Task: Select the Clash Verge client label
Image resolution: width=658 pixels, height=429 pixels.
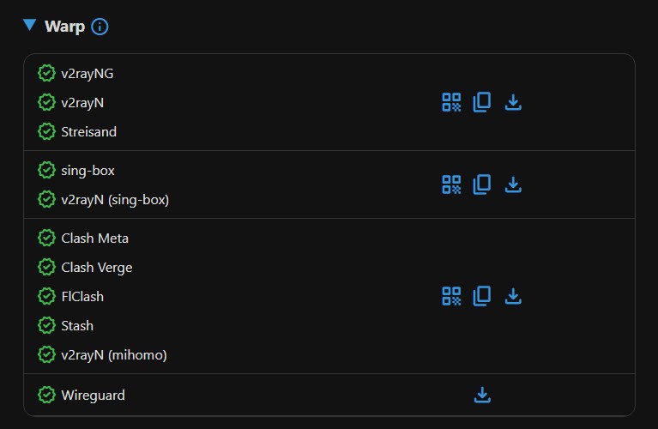Action: click(97, 267)
